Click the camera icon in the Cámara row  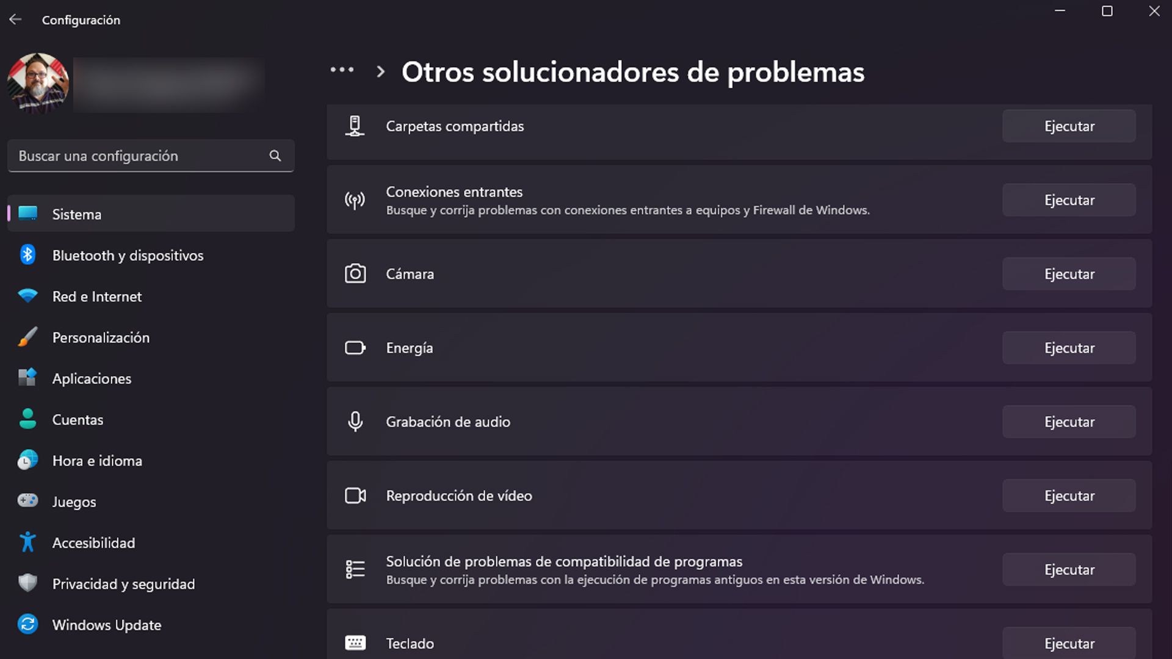(355, 274)
